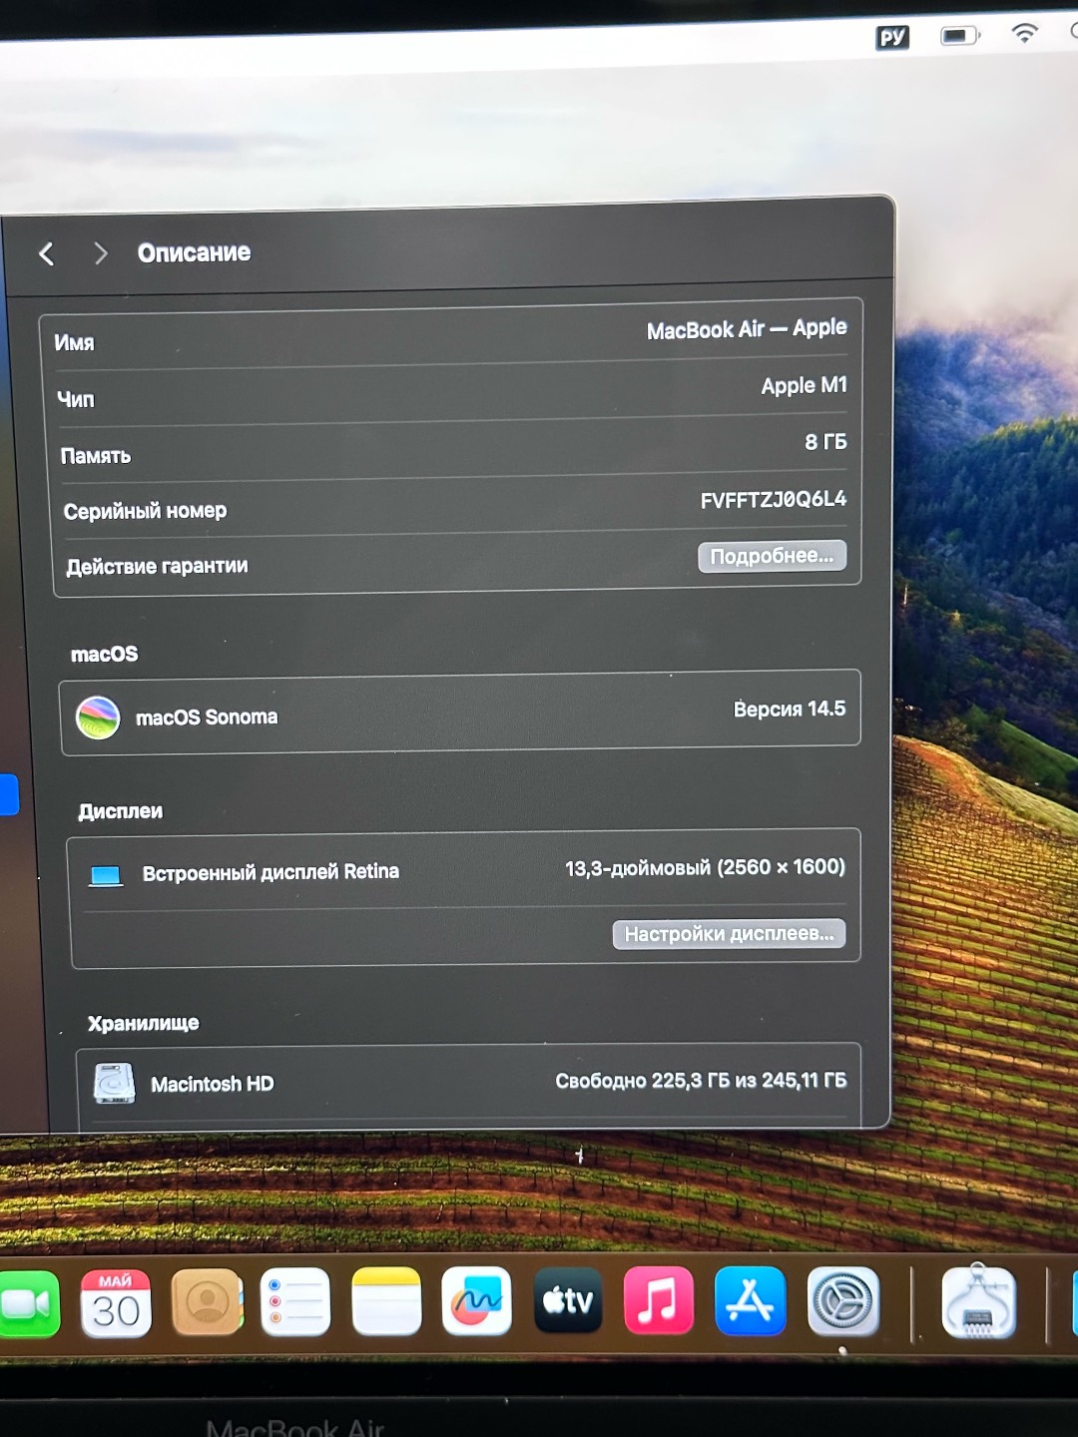Click the memory value 8 ГБ
The height and width of the screenshot is (1437, 1078).
tap(825, 442)
